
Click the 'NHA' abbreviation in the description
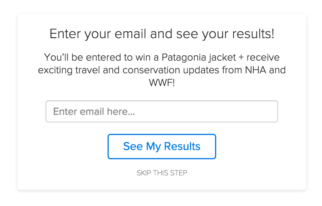click(255, 70)
